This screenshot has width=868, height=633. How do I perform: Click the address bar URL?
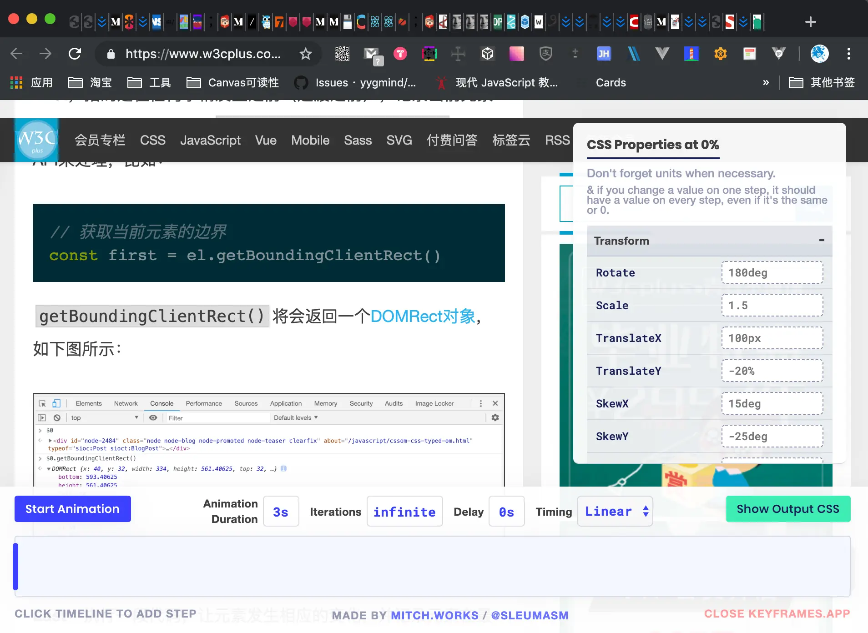[203, 54]
